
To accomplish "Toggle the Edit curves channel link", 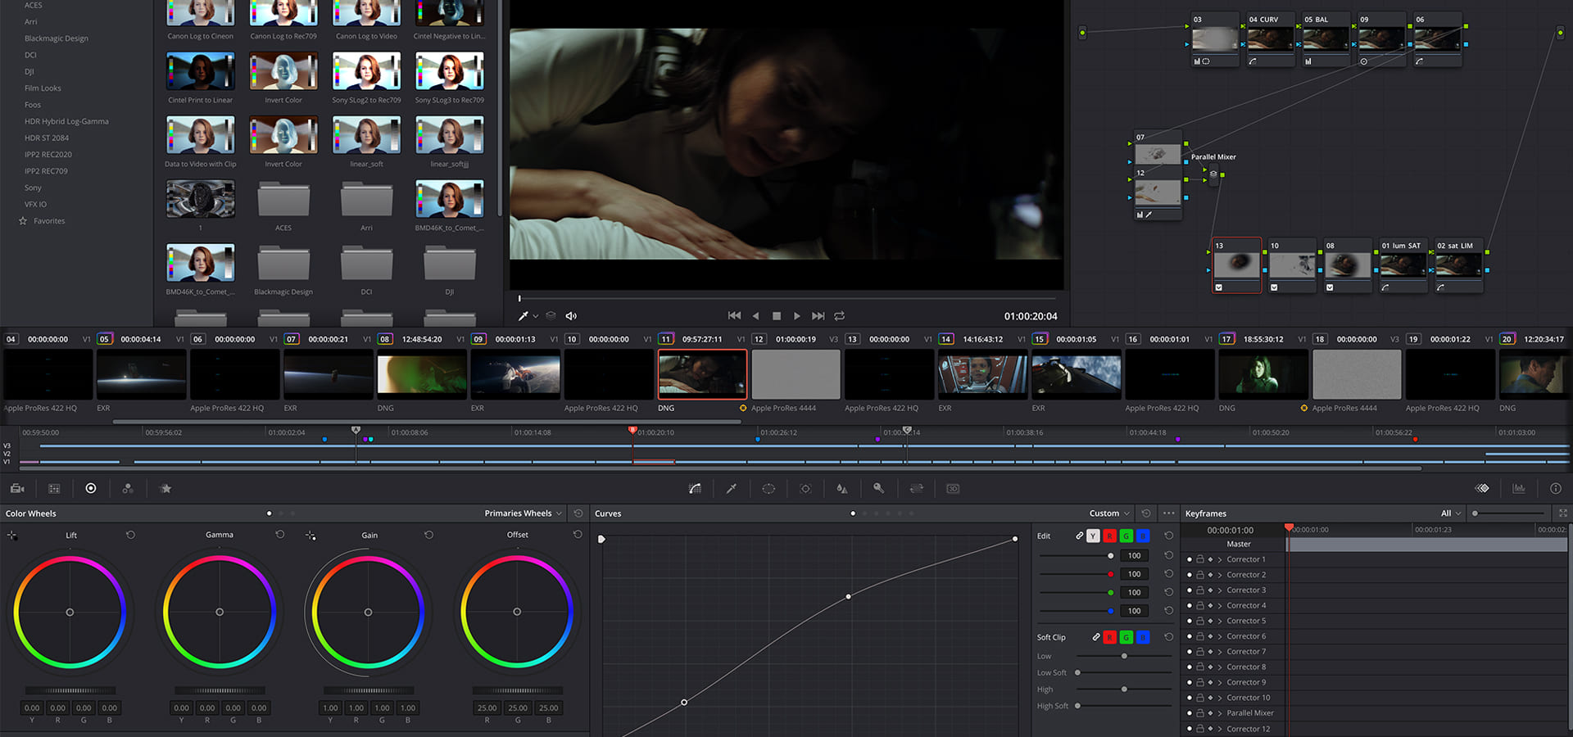I will coord(1079,536).
